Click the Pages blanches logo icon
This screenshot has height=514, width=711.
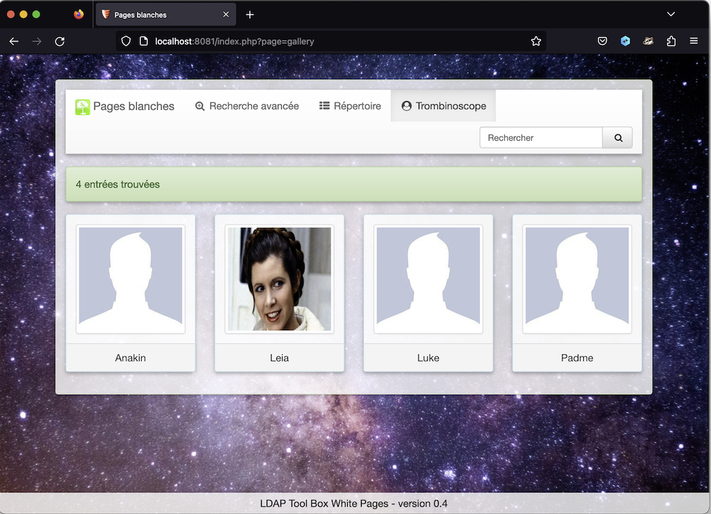83,106
